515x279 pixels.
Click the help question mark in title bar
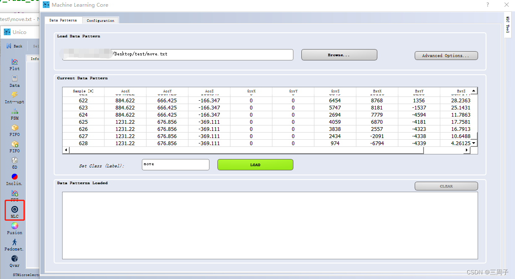click(x=487, y=5)
